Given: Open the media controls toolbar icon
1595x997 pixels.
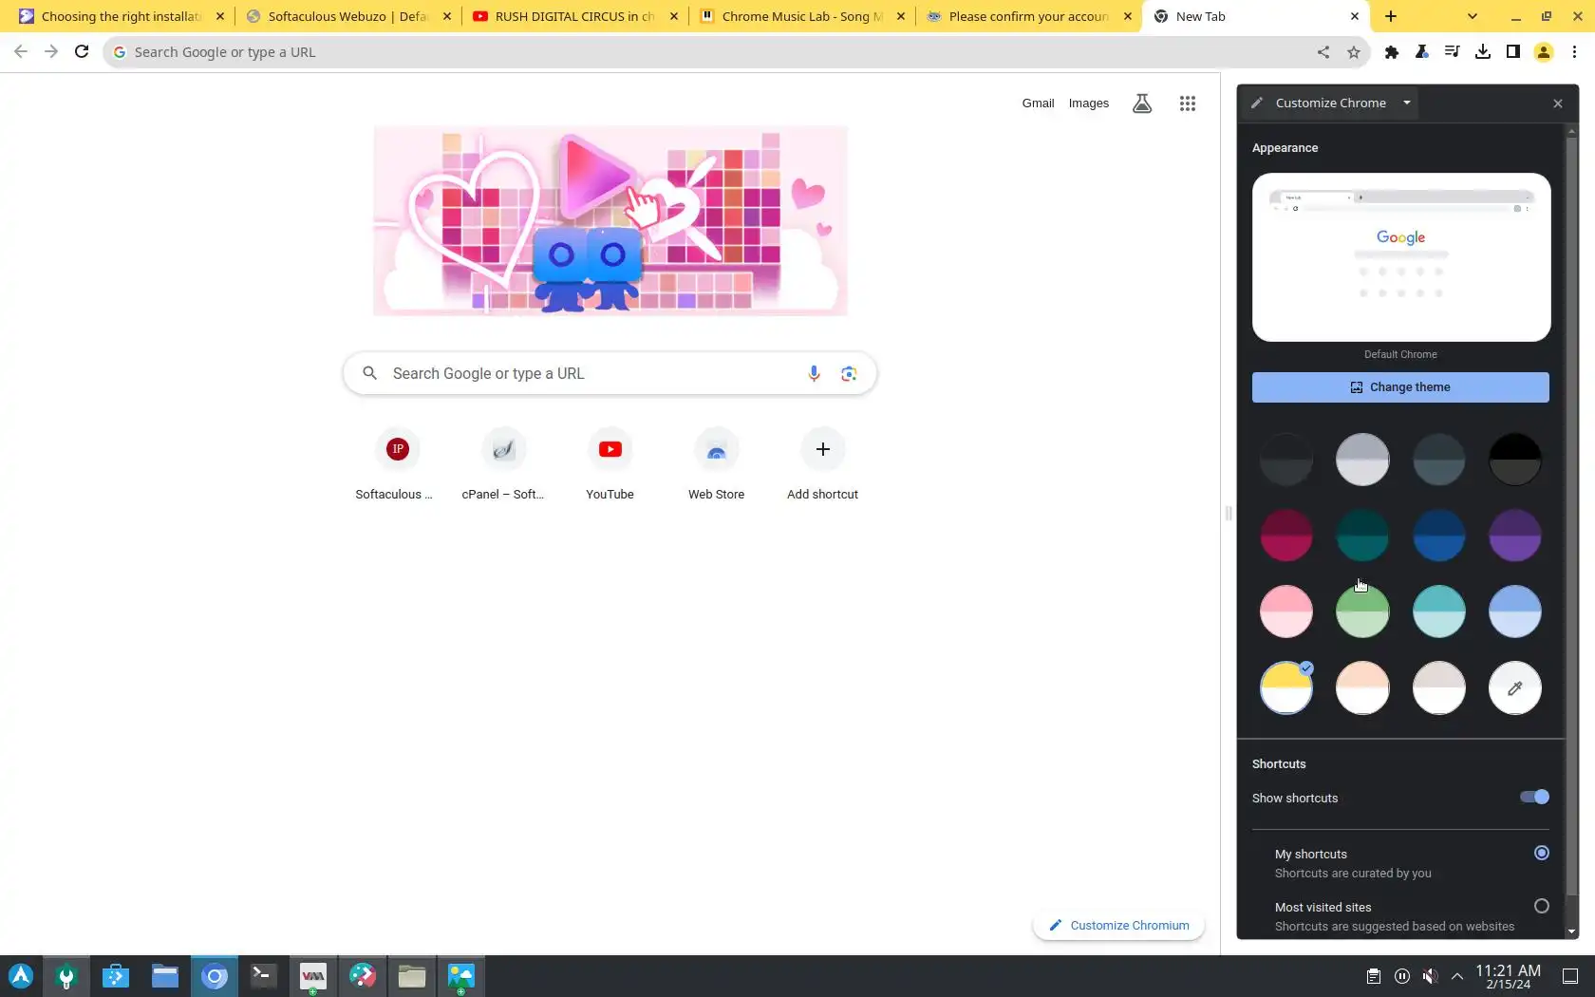Looking at the screenshot, I should pos(1453,52).
